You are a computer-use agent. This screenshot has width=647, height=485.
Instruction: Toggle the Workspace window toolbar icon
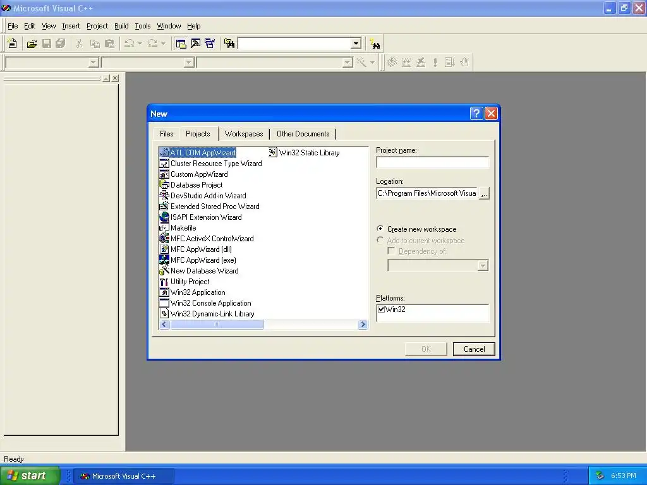tap(181, 44)
